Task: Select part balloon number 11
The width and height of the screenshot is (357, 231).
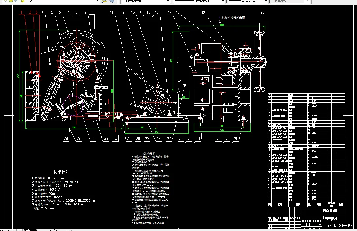Action: click(112, 12)
